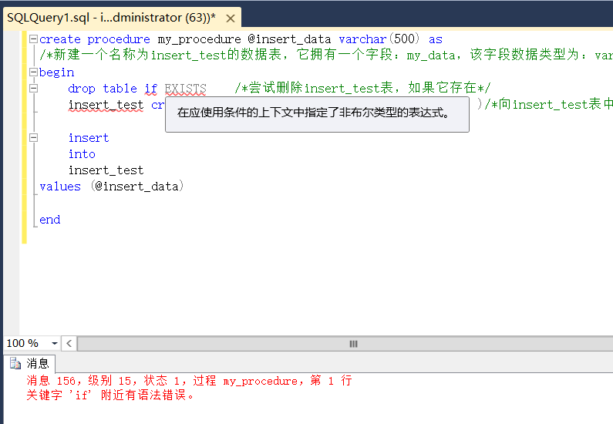Collapse the insert statement region
This screenshot has width=613, height=424.
tap(34, 137)
